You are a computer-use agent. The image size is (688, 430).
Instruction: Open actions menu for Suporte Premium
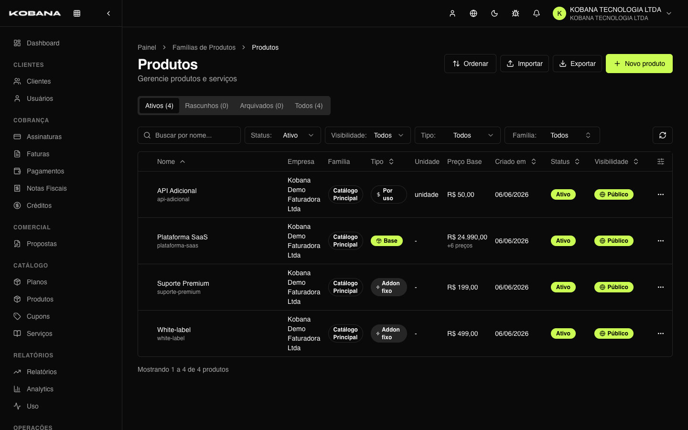(x=661, y=287)
